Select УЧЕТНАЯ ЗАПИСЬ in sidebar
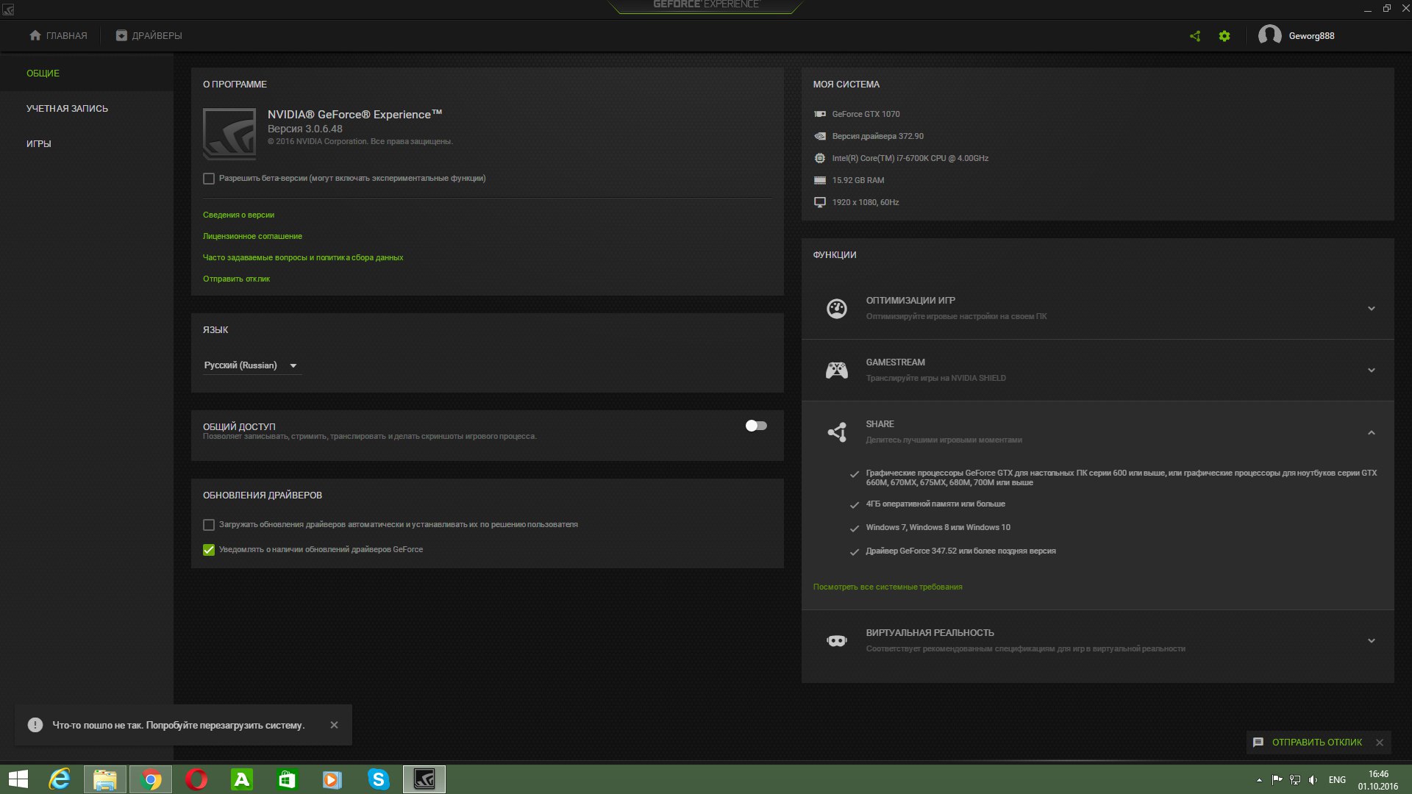Viewport: 1412px width, 794px height. 67,109
